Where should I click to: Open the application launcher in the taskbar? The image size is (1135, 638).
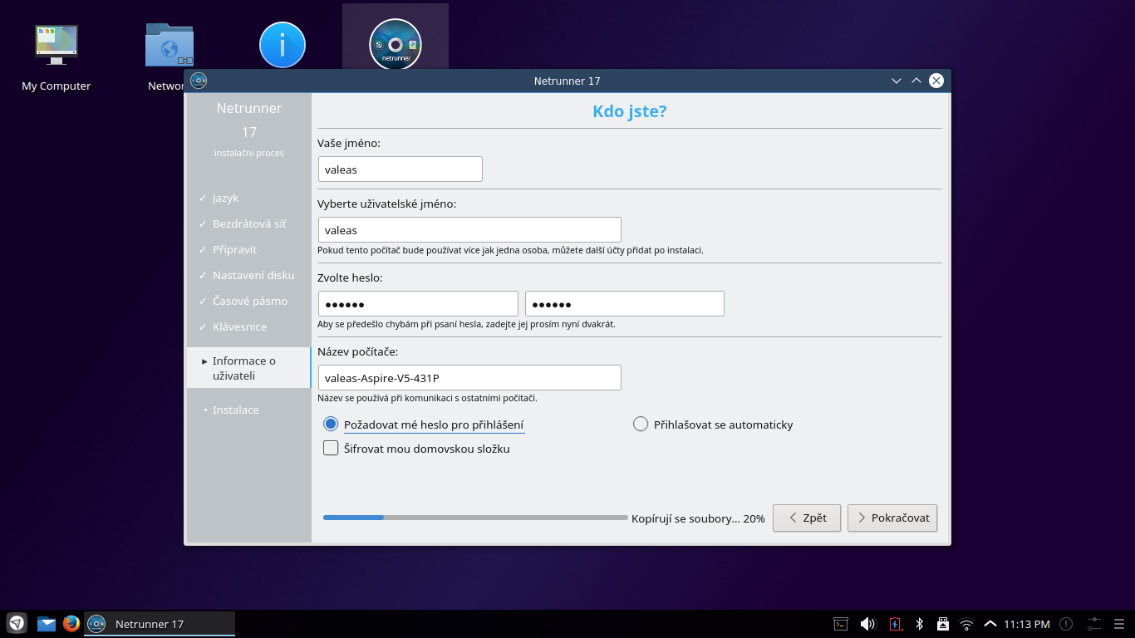click(x=17, y=623)
